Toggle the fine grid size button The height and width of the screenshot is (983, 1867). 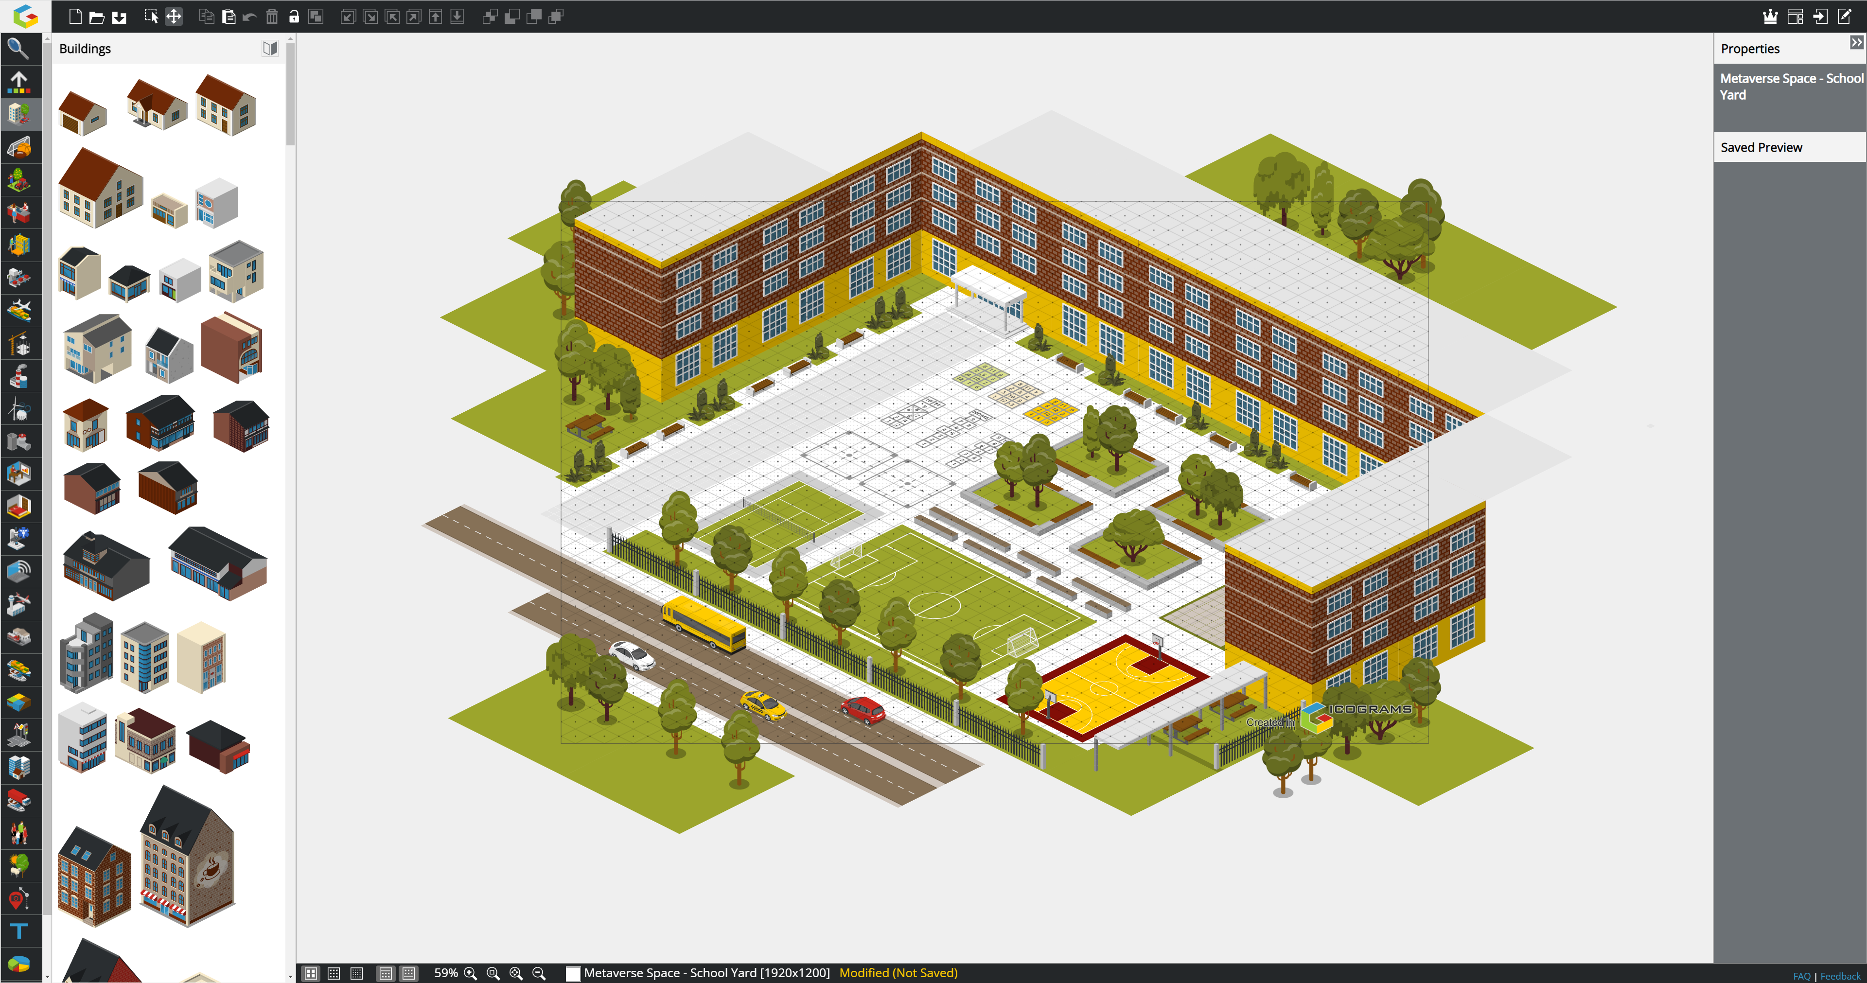coord(356,973)
